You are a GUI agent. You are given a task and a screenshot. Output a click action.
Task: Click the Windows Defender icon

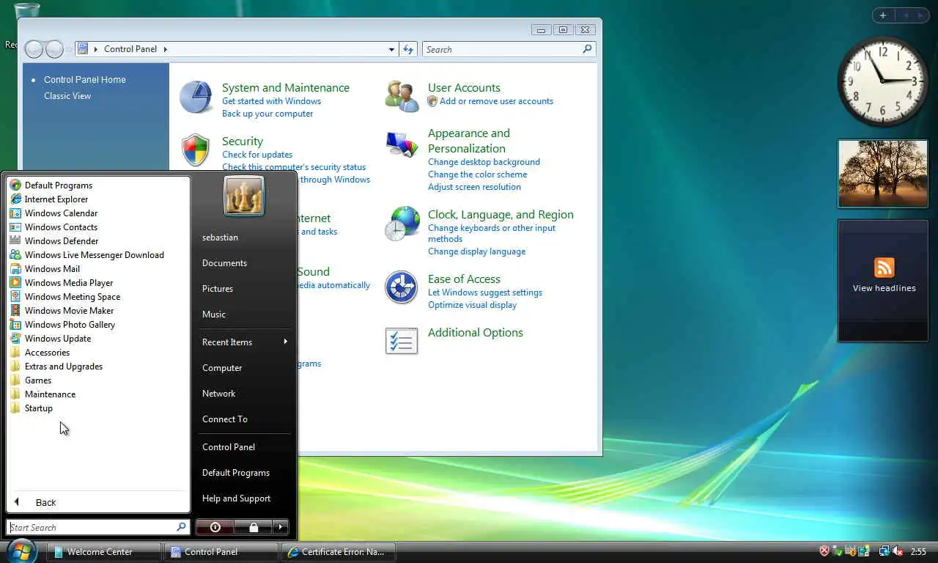(x=15, y=241)
